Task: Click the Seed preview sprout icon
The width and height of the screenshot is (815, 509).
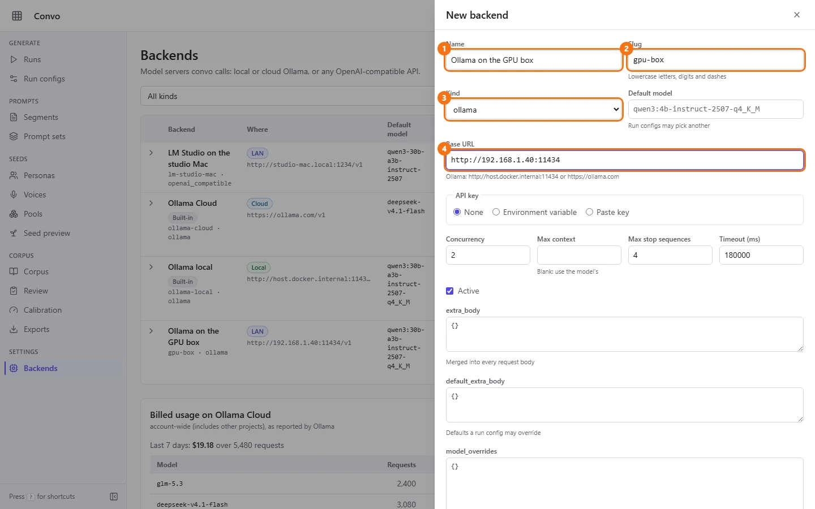Action: 14,233
